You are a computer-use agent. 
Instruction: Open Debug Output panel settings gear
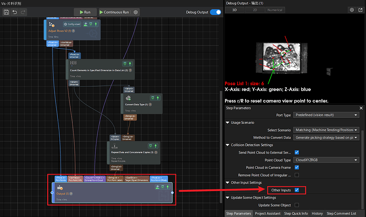pos(352,10)
